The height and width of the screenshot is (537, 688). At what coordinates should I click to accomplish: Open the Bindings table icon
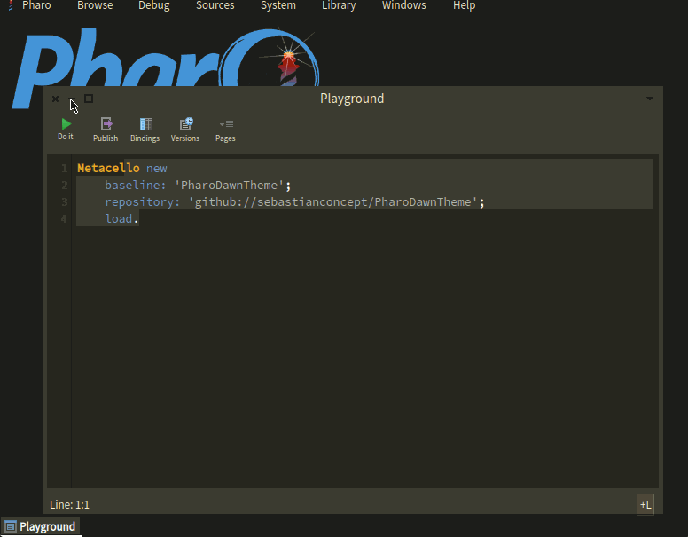pos(145,130)
